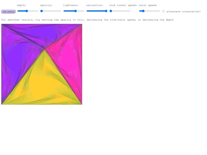
Task: Click the "opacity:" label text
Action: pos(46,5)
